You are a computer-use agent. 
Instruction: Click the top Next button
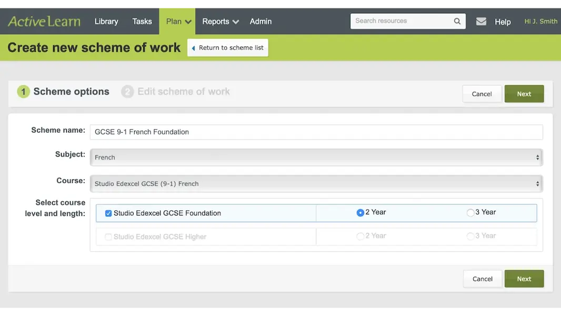point(524,94)
